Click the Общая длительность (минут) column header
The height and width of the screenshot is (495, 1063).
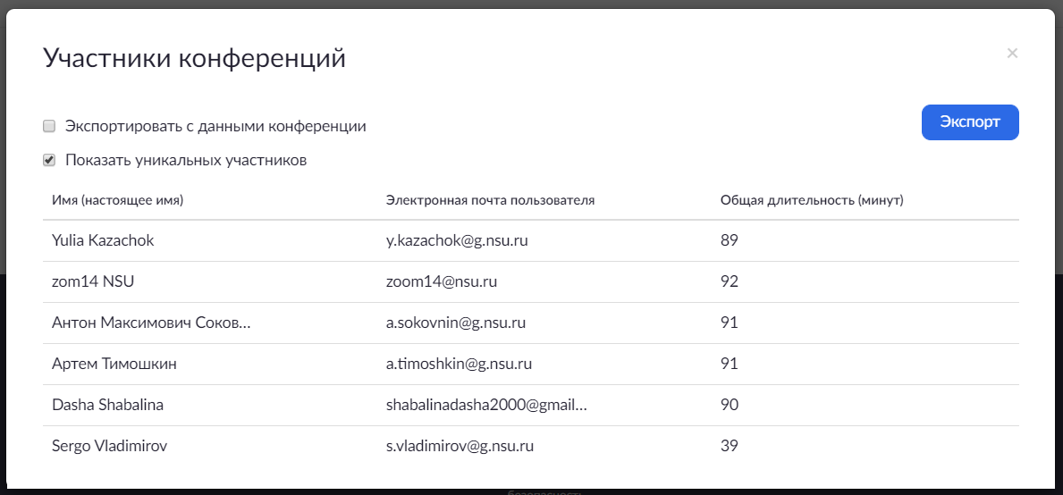pos(812,200)
